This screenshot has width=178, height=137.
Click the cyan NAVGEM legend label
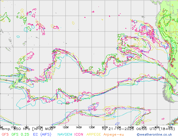pyautogui.click(x=65, y=134)
